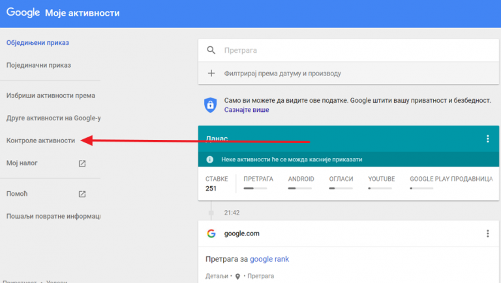Click the Google G icon on the google.com entry
The image size is (501, 283).
click(x=211, y=234)
